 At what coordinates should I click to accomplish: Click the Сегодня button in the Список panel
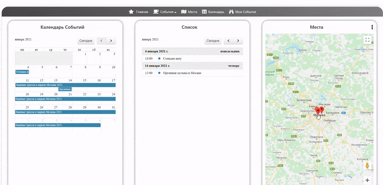[x=213, y=41]
